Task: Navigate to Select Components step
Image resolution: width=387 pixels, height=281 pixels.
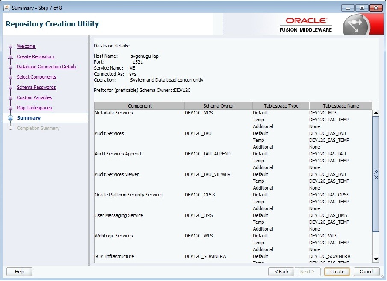Action: pos(36,77)
